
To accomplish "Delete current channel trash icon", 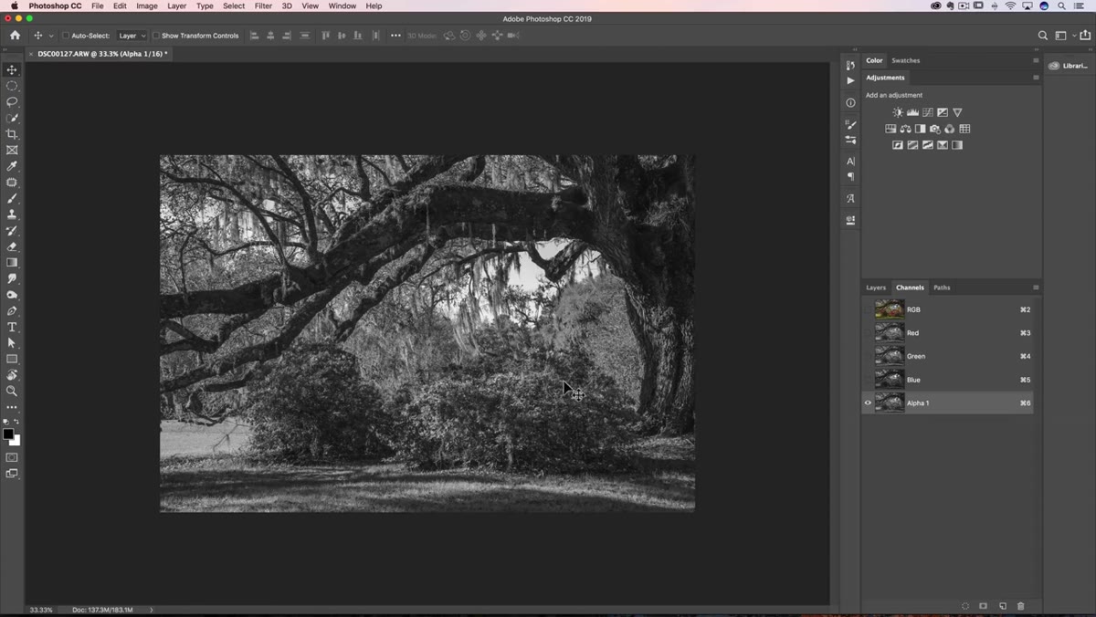I will (1021, 606).
